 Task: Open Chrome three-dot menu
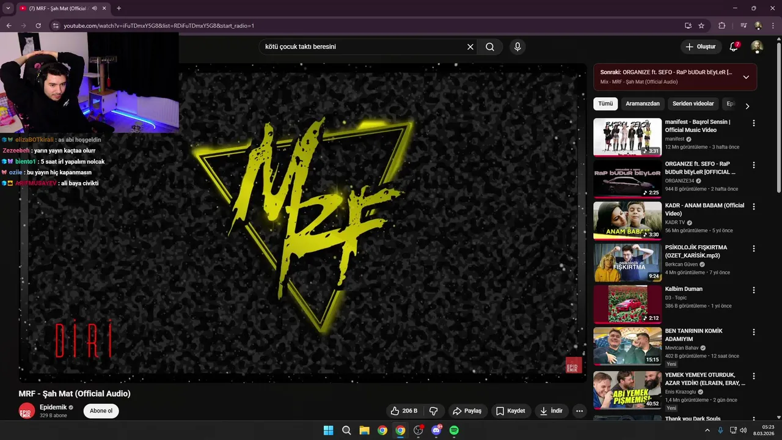click(x=773, y=26)
